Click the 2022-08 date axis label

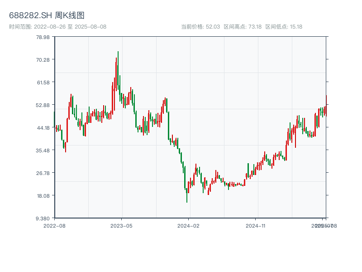pos(54,225)
